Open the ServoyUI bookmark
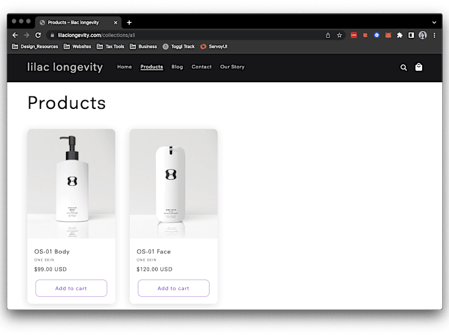This screenshot has width=449, height=336. pos(214,47)
